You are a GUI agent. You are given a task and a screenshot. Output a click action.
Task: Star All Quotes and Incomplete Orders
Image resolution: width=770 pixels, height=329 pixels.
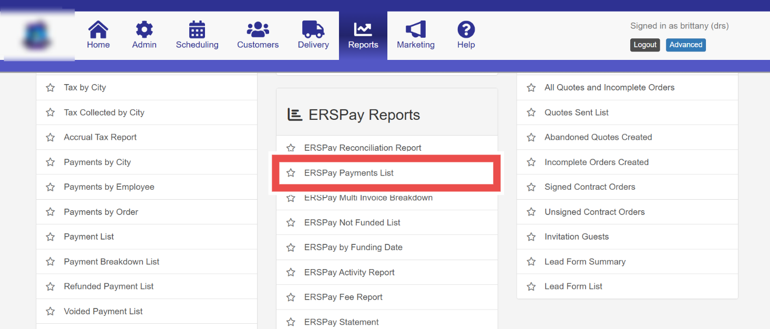click(531, 88)
